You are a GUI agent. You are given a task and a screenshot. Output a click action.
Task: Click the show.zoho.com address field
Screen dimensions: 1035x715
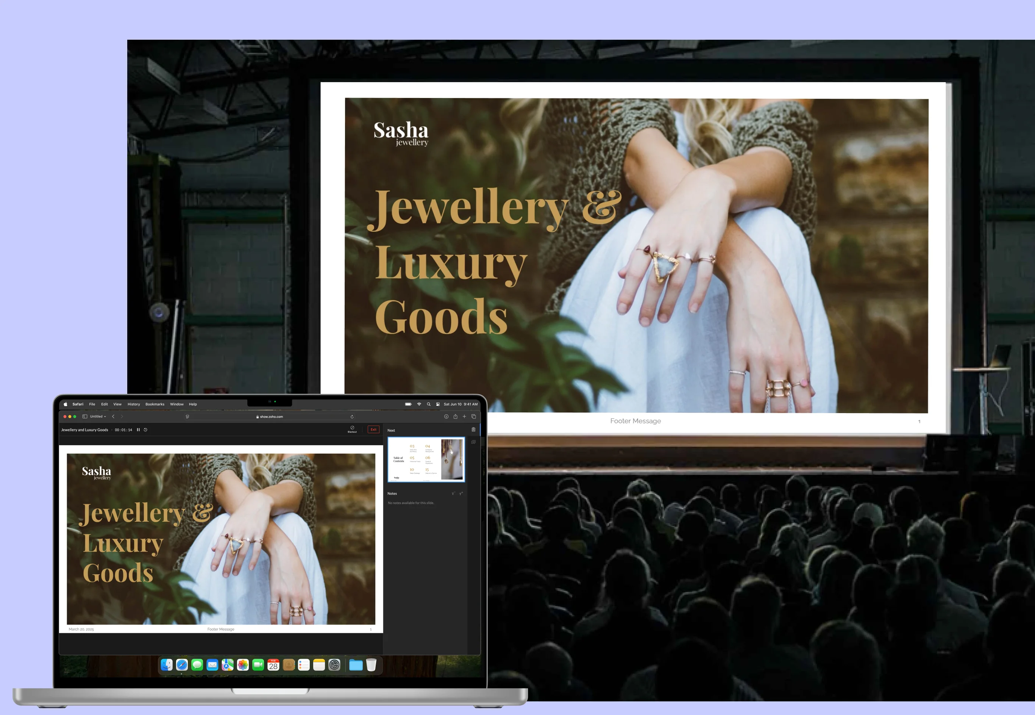[271, 417]
